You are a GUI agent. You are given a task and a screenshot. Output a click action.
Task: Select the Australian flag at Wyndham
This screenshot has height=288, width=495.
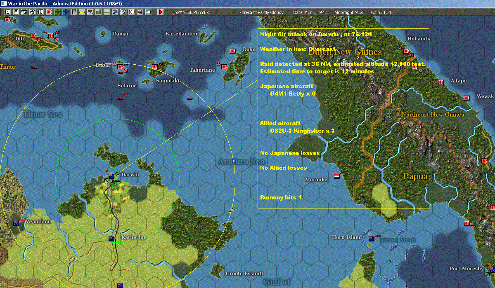[x=16, y=223]
